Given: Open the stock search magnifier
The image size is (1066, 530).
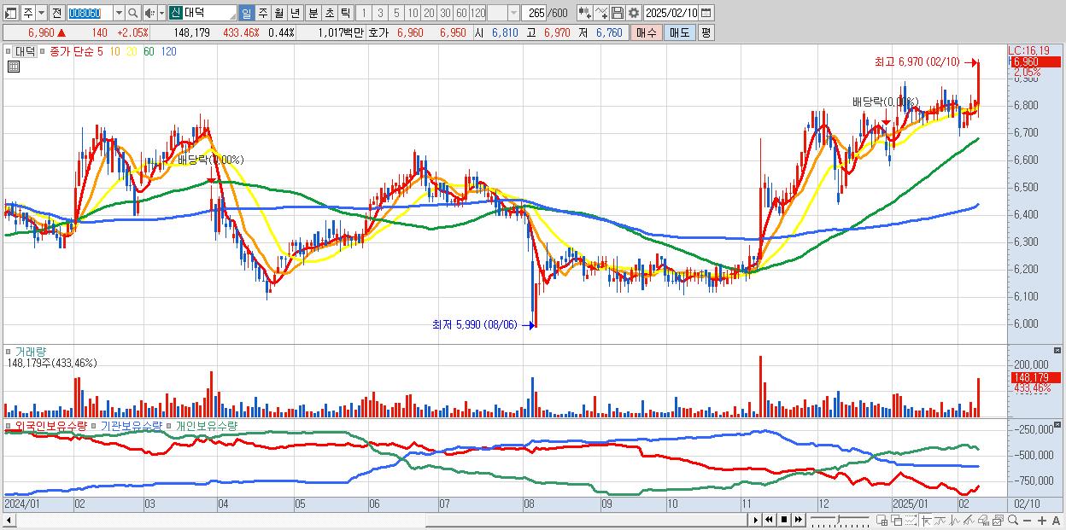Looking at the screenshot, I should pyautogui.click(x=133, y=14).
